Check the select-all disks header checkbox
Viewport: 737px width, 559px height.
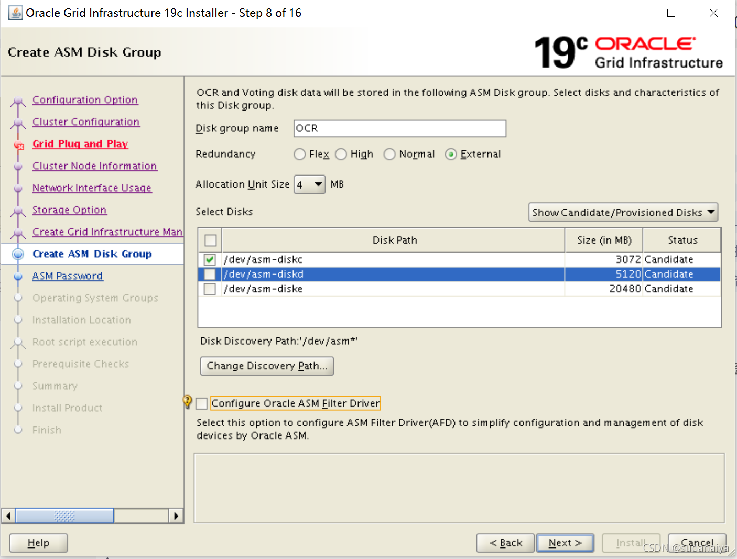pyautogui.click(x=211, y=240)
